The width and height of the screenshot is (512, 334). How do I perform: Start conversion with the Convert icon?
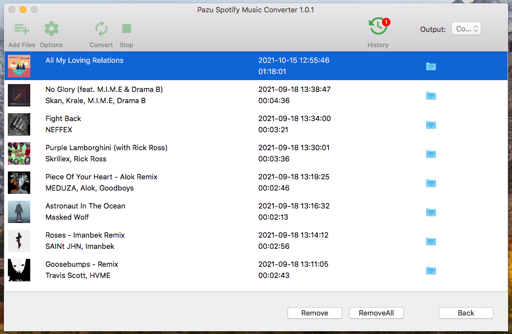[101, 29]
